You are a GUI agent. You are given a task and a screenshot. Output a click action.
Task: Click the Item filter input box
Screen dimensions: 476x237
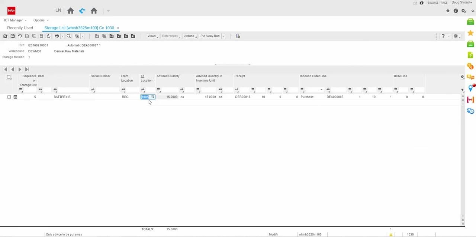click(73, 90)
